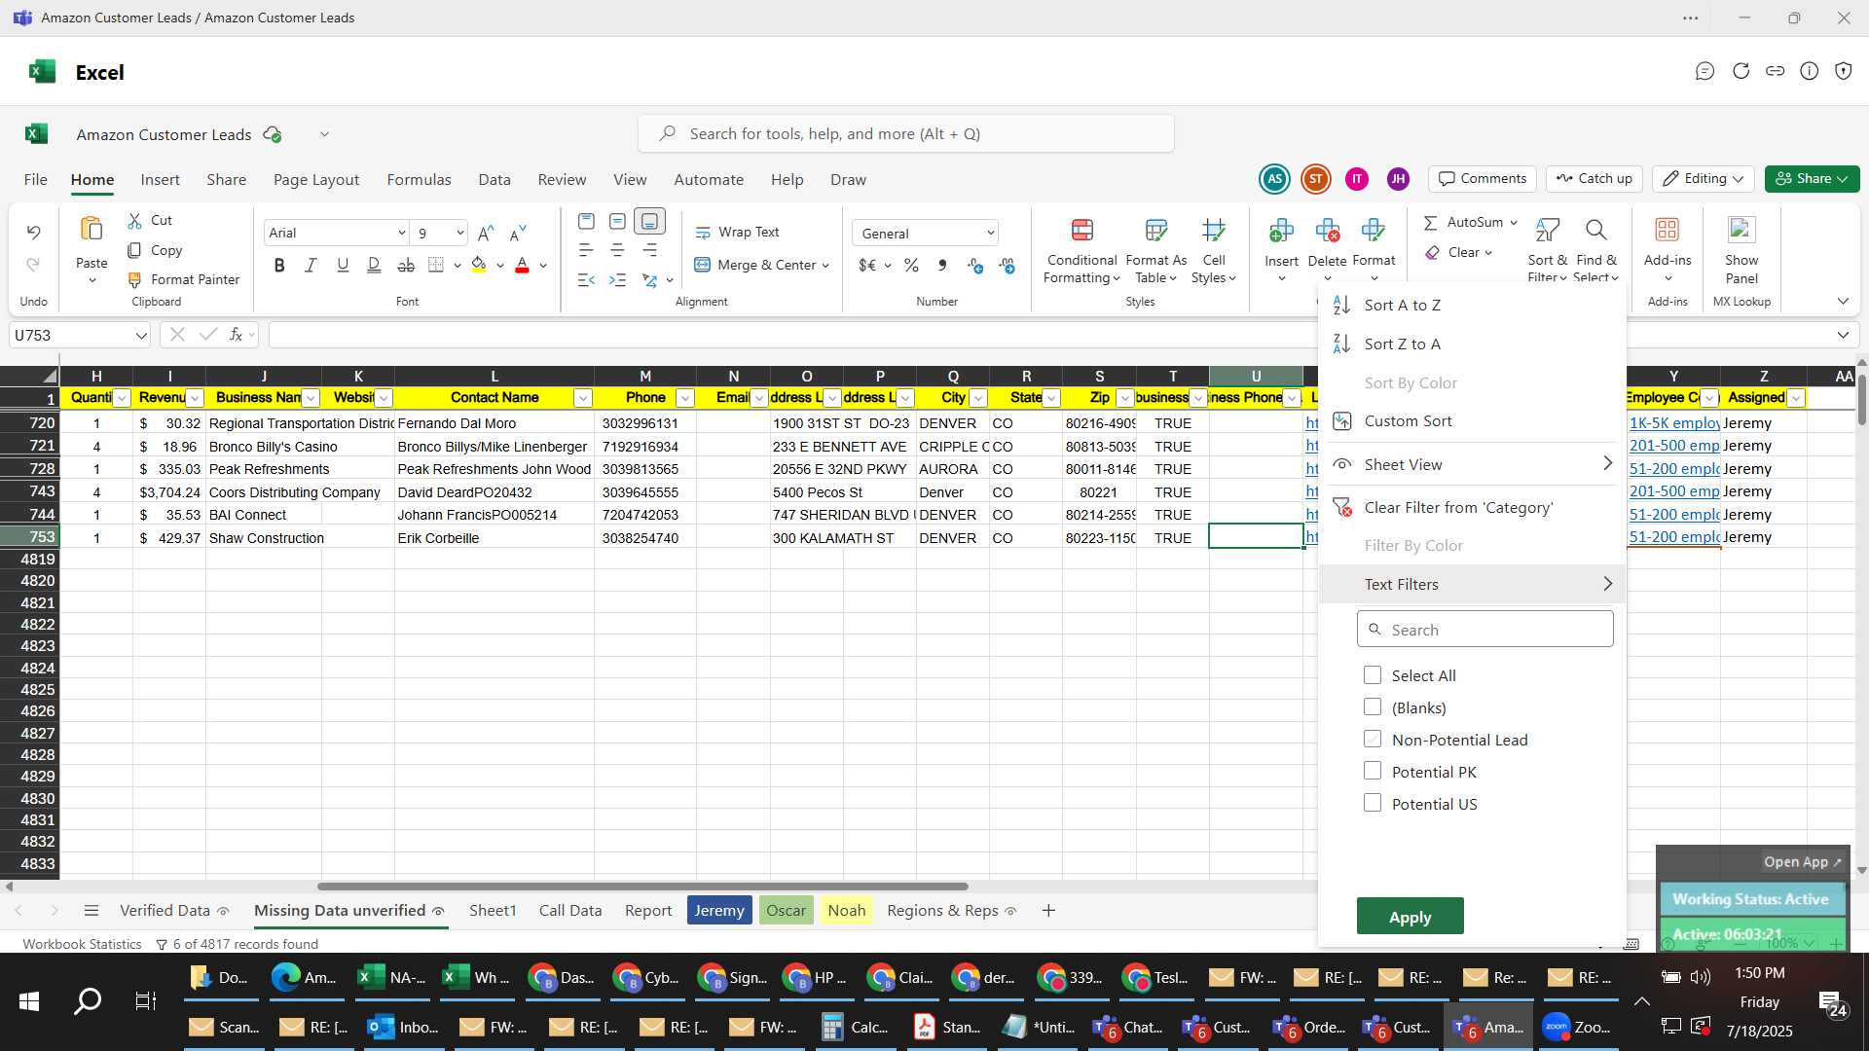Open the Phone column filter dropdown
This screenshot has width=1869, height=1051.
point(684,398)
